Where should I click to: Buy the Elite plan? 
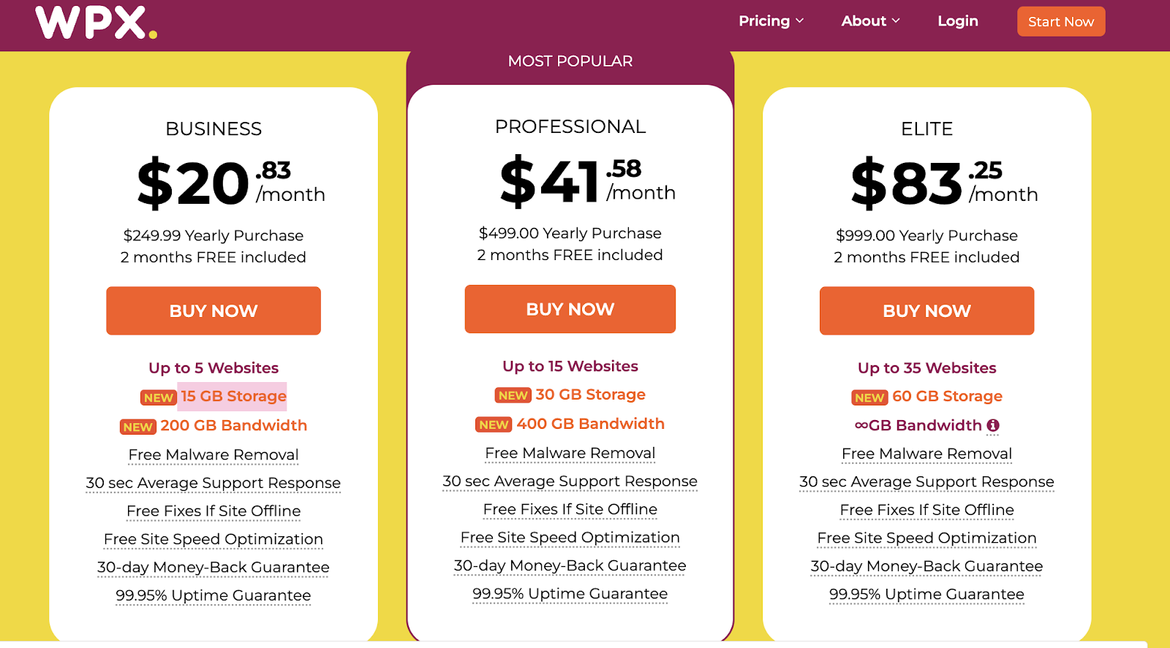pyautogui.click(x=926, y=310)
